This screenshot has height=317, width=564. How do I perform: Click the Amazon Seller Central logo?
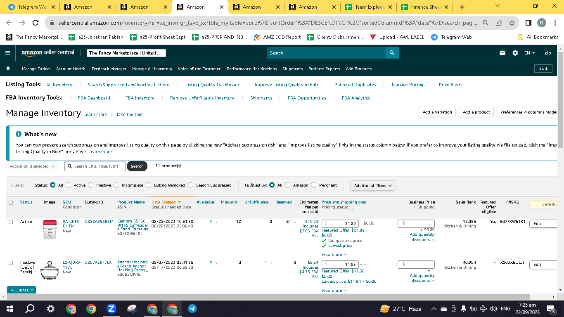48,53
